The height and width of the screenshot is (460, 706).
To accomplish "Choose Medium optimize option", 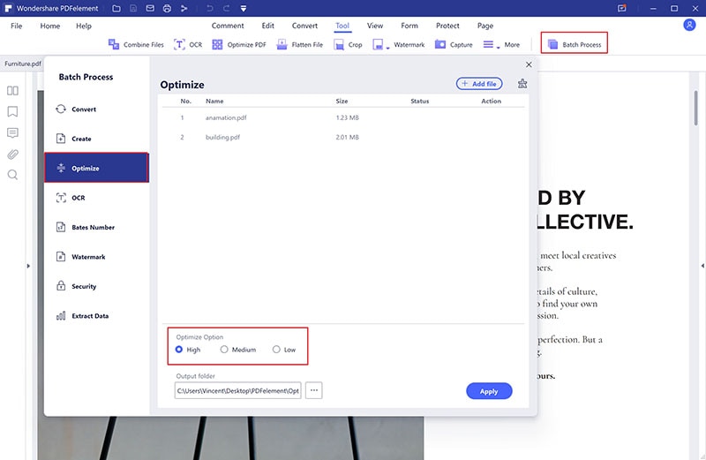I will [237, 350].
